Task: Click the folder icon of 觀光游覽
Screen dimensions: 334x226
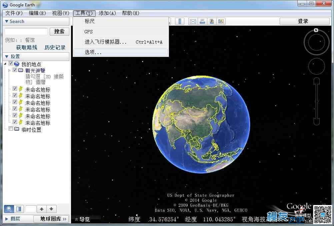Action: click(x=21, y=70)
